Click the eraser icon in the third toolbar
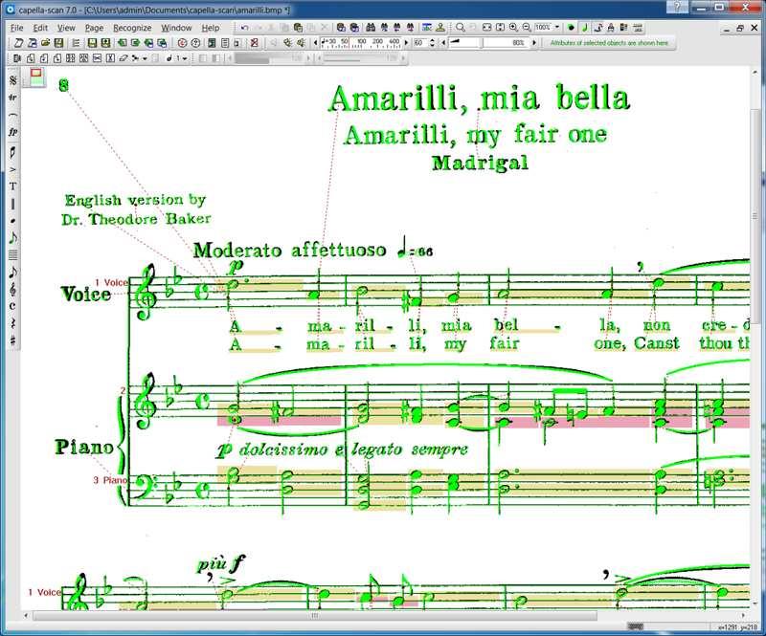This screenshot has height=636, width=766. [x=124, y=58]
